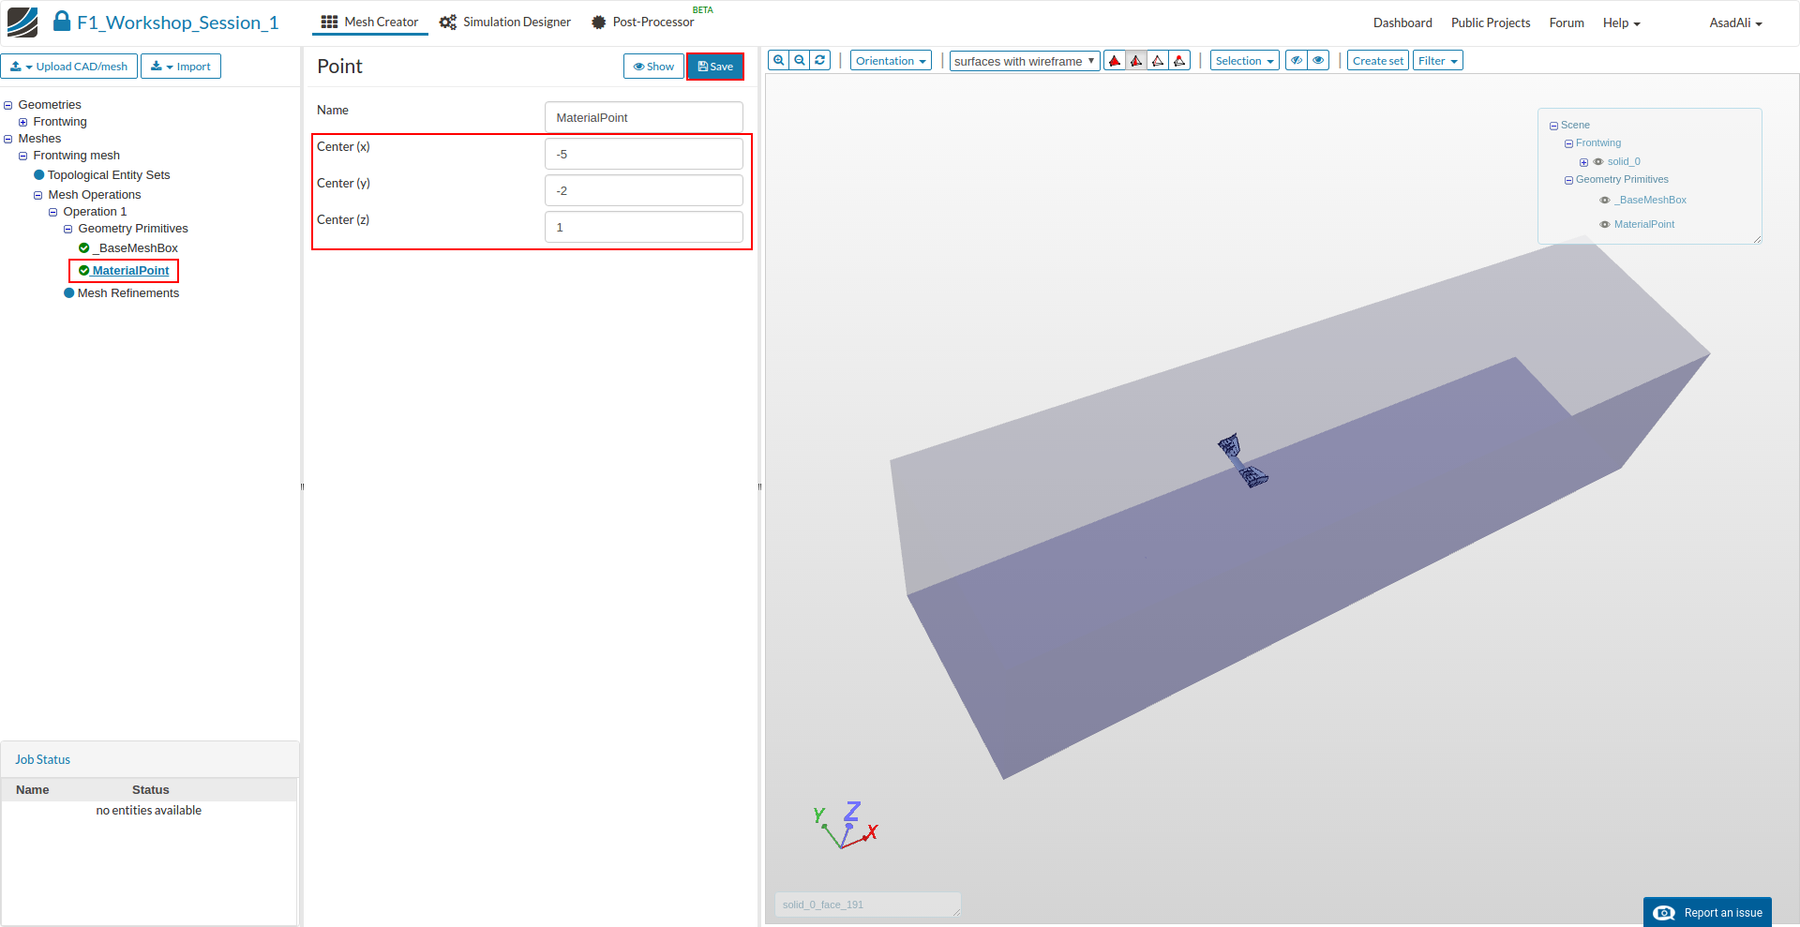1800x927 pixels.
Task: Open the Forum link
Action: click(1567, 22)
